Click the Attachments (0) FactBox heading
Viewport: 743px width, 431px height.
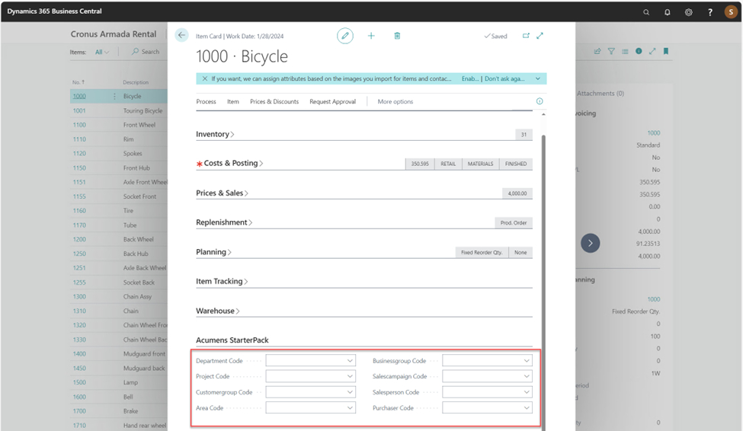(600, 94)
